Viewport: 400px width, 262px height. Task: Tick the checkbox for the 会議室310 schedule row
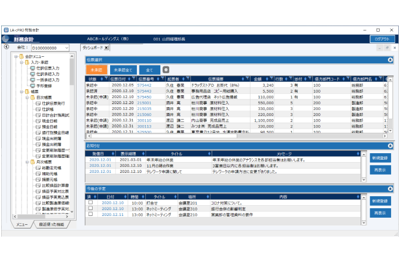(90, 208)
